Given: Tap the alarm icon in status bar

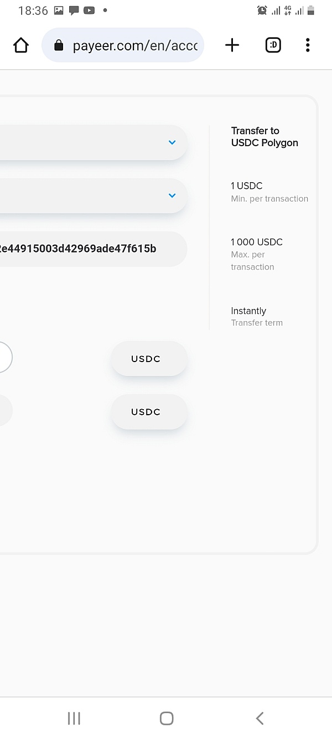Looking at the screenshot, I should pyautogui.click(x=262, y=10).
